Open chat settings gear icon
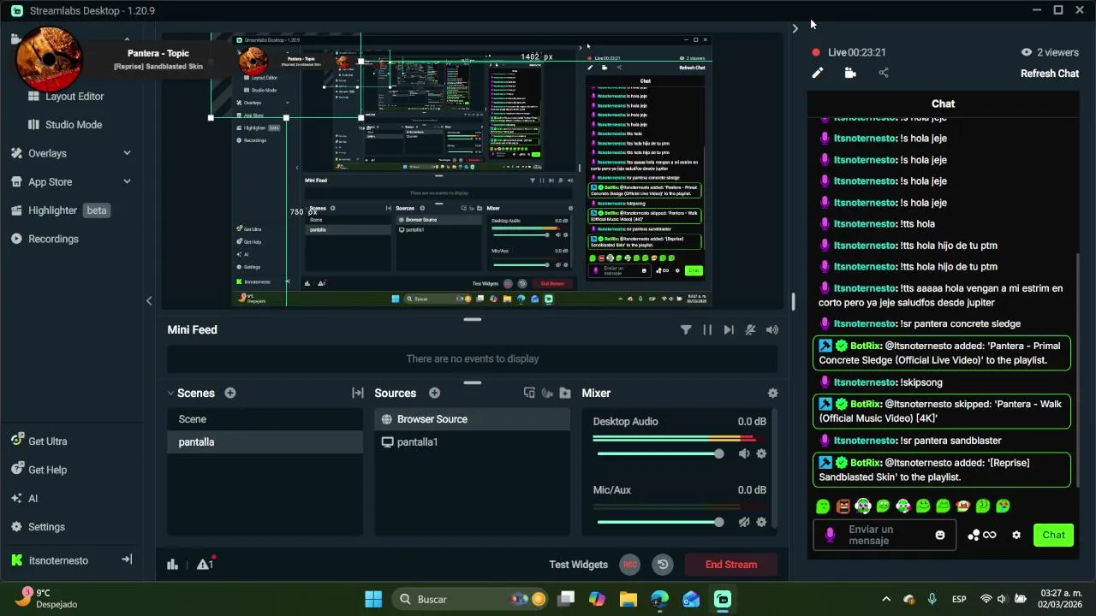Screen dimensions: 1096x616 (1016, 535)
